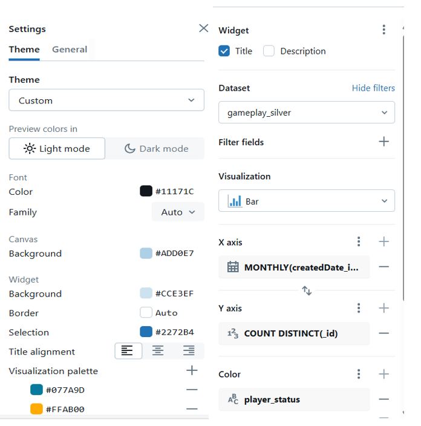421x426 pixels.
Task: Click the COUNT DISTINCT(_id) field
Action: coord(294,333)
